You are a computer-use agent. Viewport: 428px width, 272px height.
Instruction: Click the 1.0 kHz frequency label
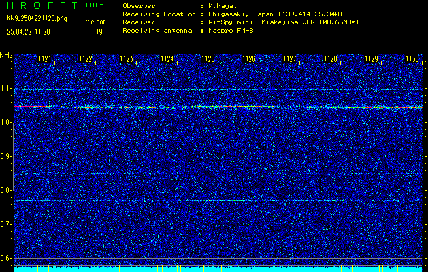point(5,123)
